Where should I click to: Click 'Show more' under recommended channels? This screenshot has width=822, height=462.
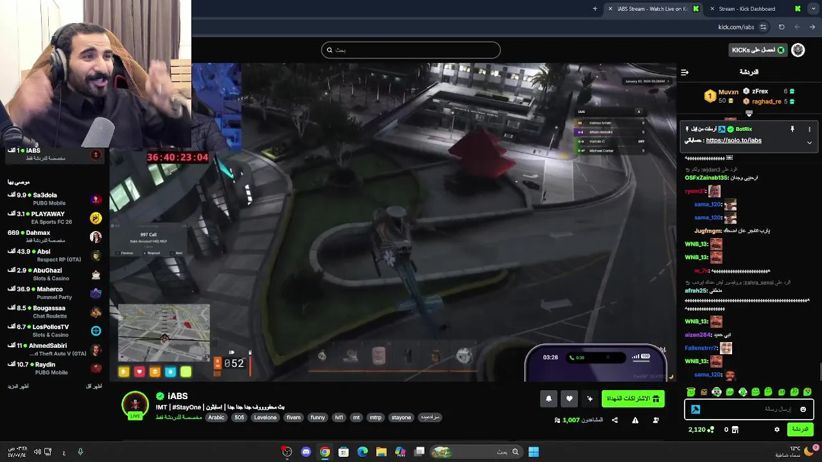point(18,386)
